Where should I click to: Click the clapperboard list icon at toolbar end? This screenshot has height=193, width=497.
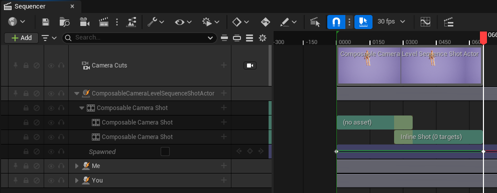pyautogui.click(x=448, y=22)
